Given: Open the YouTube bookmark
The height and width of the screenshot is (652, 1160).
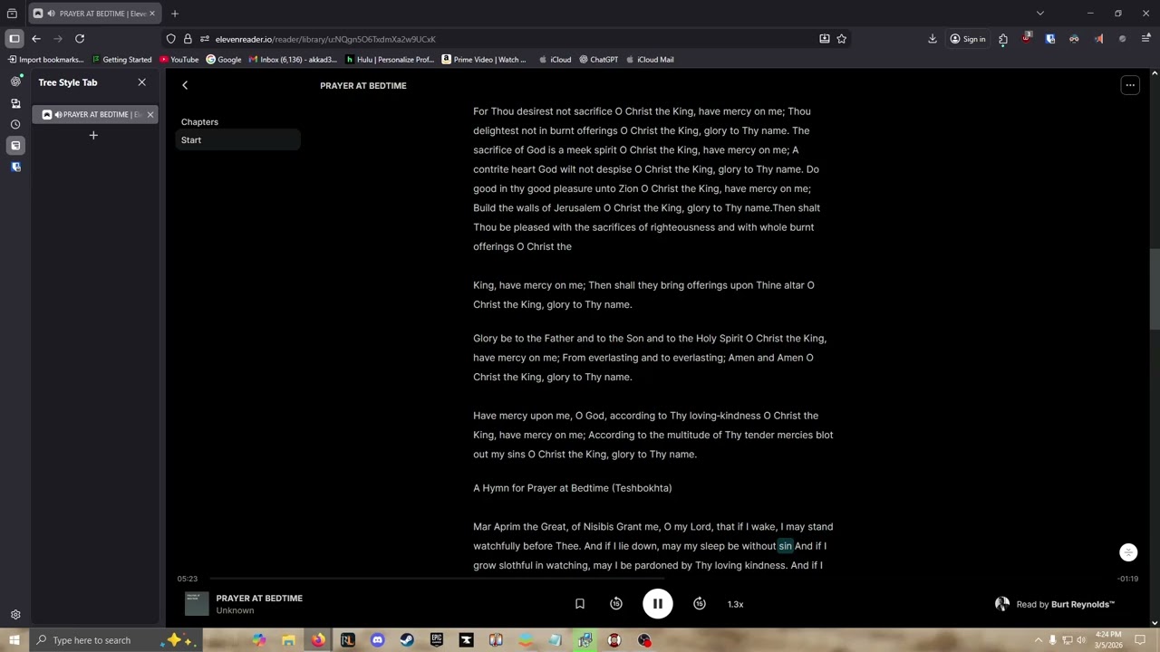Looking at the screenshot, I should [x=179, y=60].
